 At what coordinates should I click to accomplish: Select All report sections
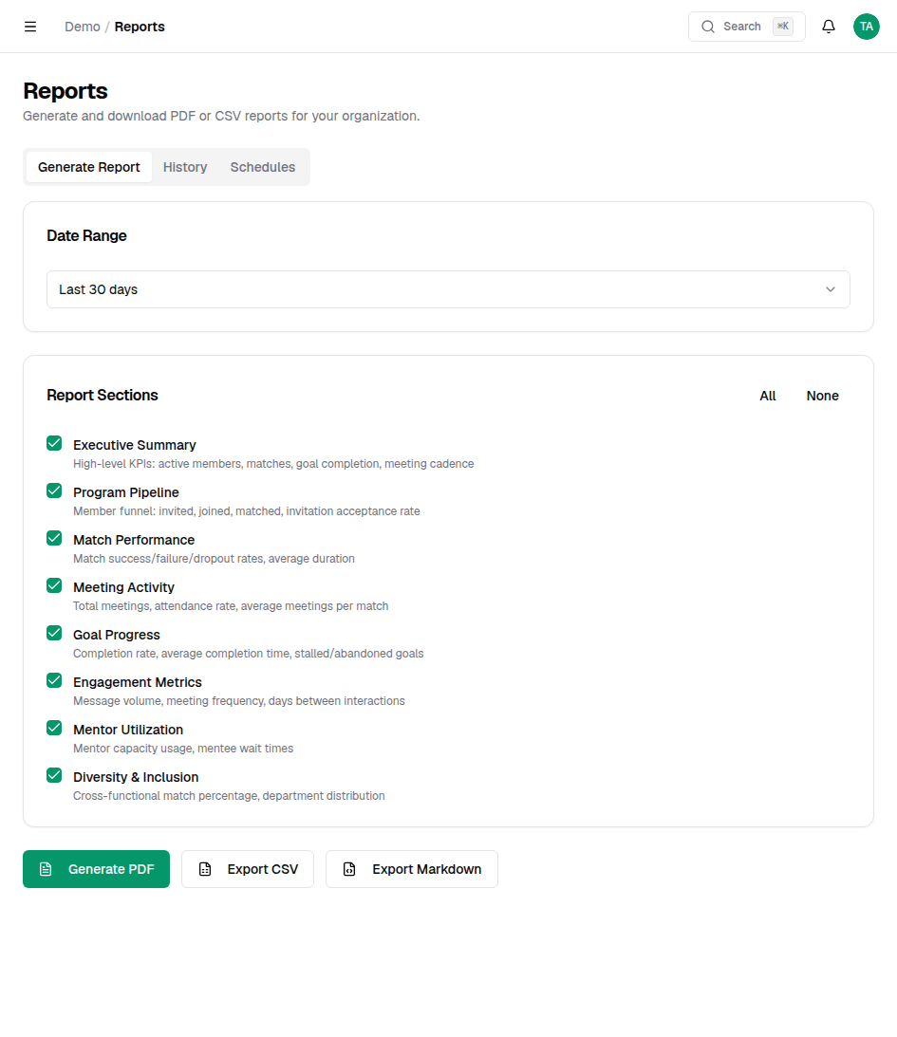[x=767, y=396]
